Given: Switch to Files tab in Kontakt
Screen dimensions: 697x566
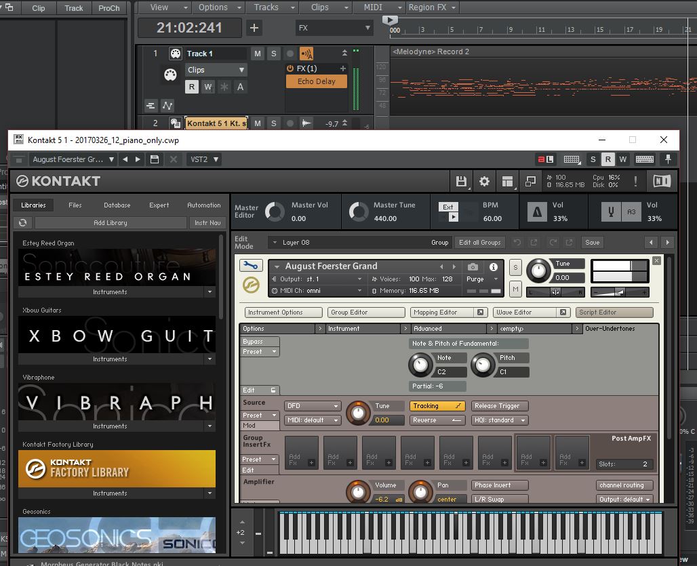Looking at the screenshot, I should pyautogui.click(x=75, y=205).
